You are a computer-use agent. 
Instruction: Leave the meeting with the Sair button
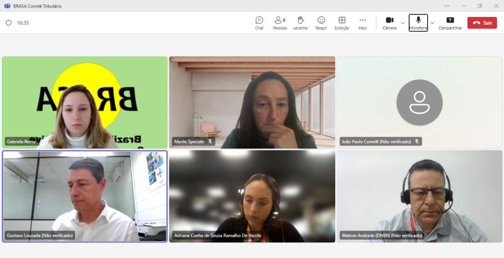tap(482, 23)
